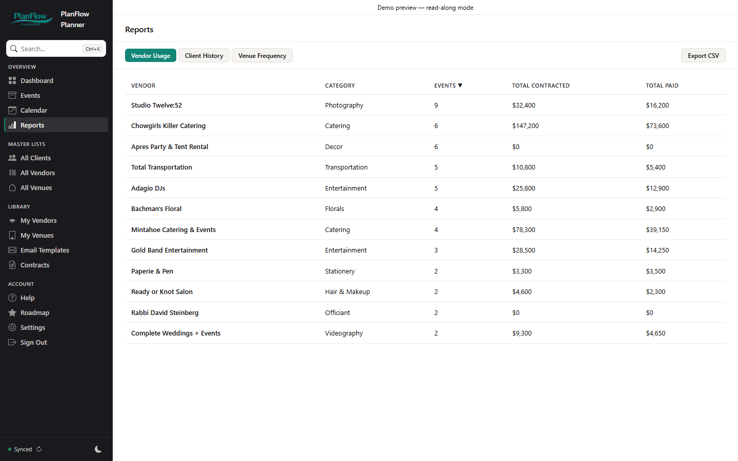
Task: Open All Vendors master list
Action: [x=56, y=173]
